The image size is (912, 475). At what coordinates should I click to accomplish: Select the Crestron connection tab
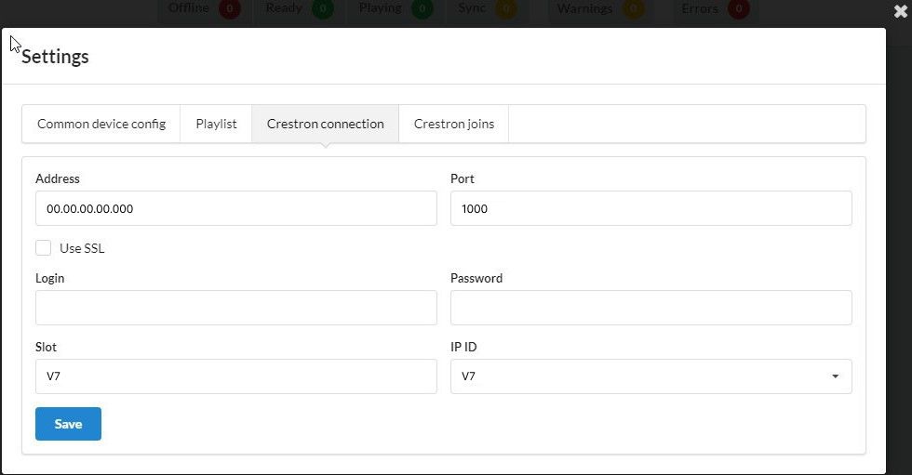pos(325,124)
